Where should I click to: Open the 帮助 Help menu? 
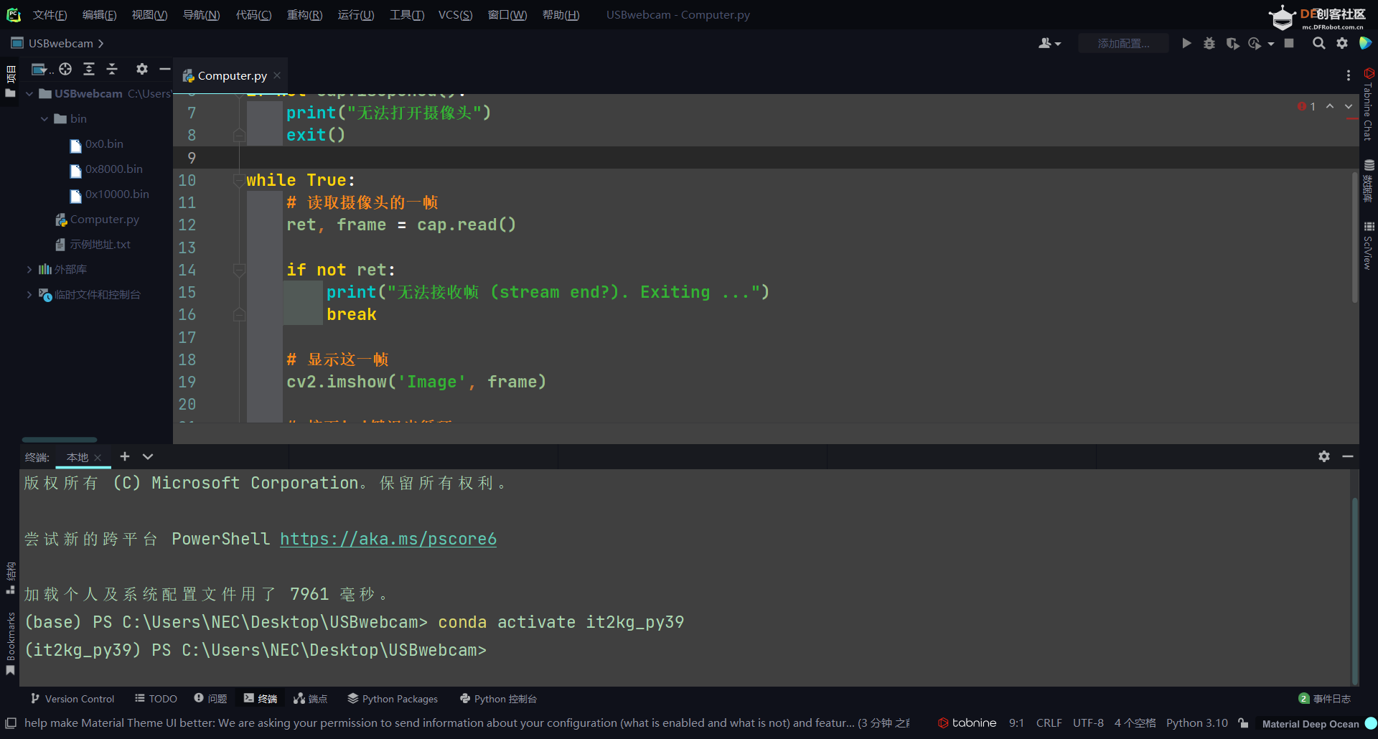point(561,15)
